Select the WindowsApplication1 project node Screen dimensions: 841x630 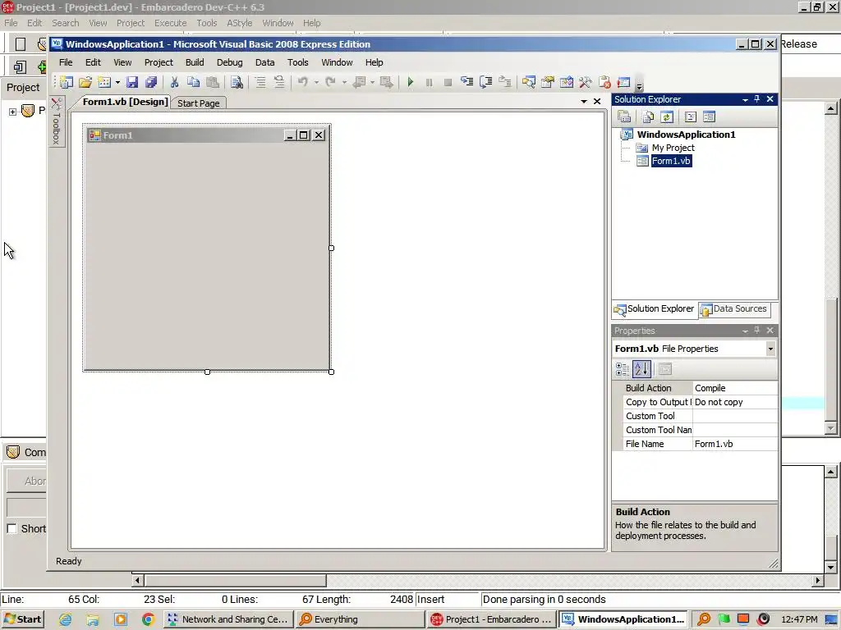pos(686,135)
